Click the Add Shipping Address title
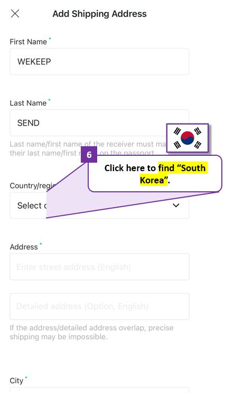225x399 pixels. pyautogui.click(x=99, y=14)
